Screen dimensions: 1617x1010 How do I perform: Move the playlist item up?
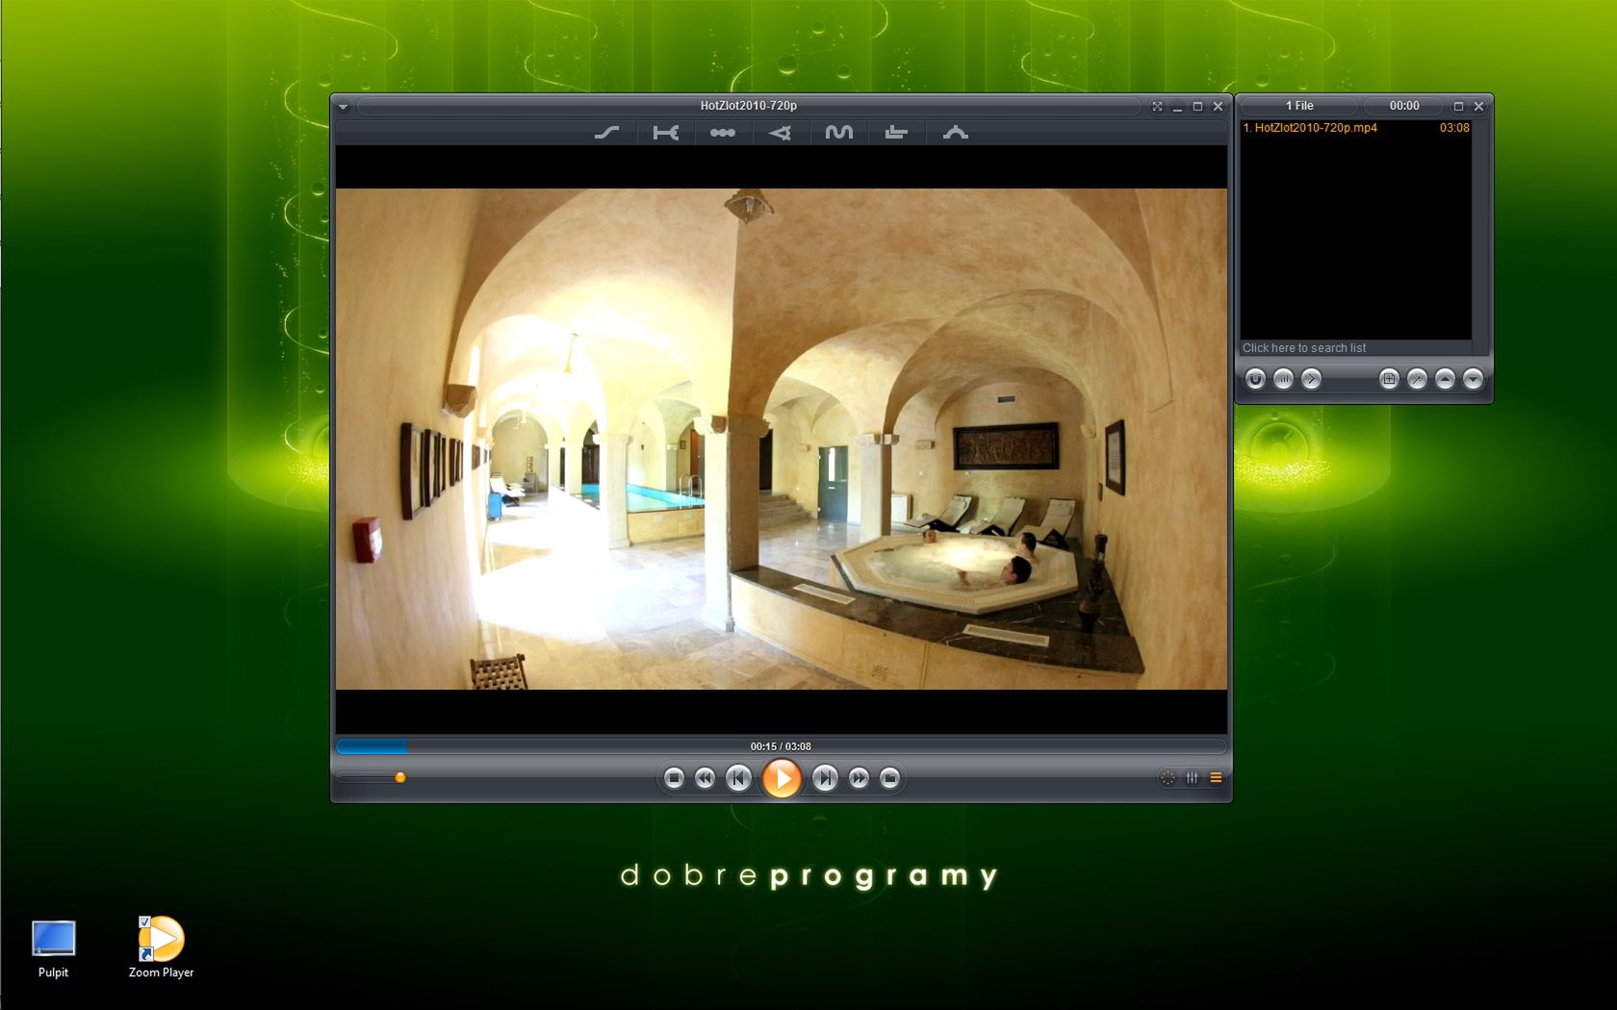tap(1445, 379)
